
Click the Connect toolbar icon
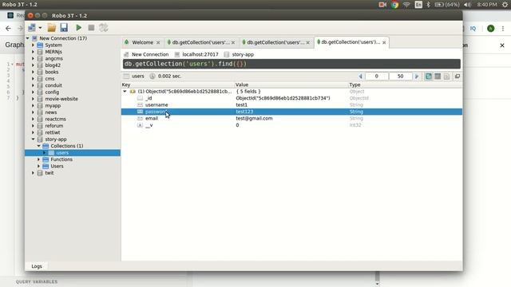click(32, 28)
